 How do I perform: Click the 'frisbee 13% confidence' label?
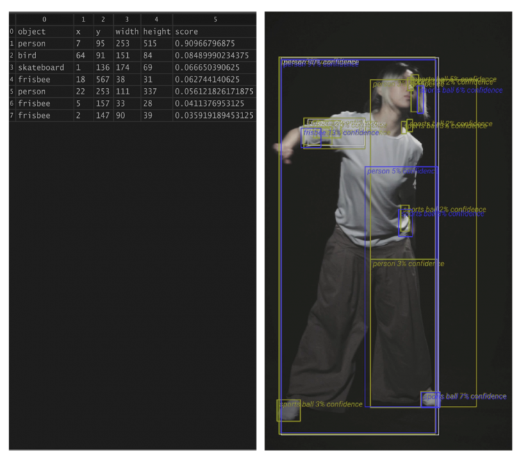(341, 132)
